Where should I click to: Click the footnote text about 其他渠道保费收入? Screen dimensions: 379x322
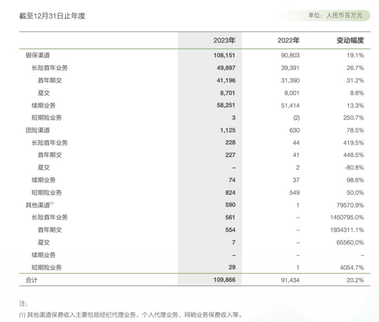[130, 315]
